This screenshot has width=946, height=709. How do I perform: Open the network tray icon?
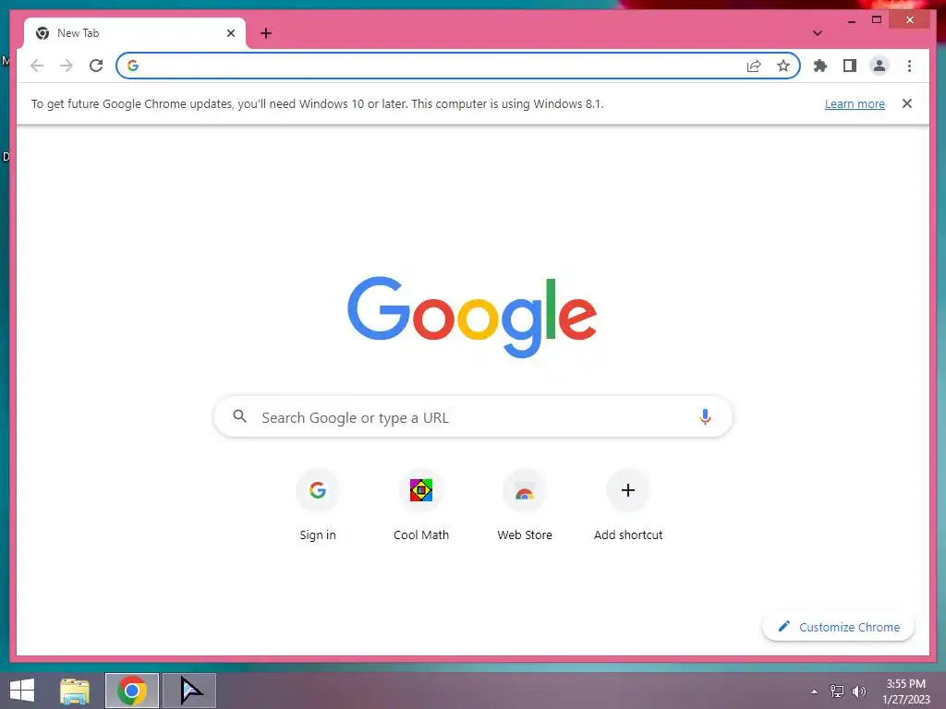pyautogui.click(x=837, y=691)
